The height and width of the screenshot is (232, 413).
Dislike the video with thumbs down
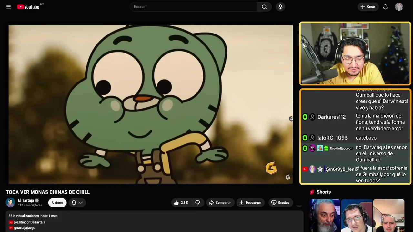(x=198, y=203)
